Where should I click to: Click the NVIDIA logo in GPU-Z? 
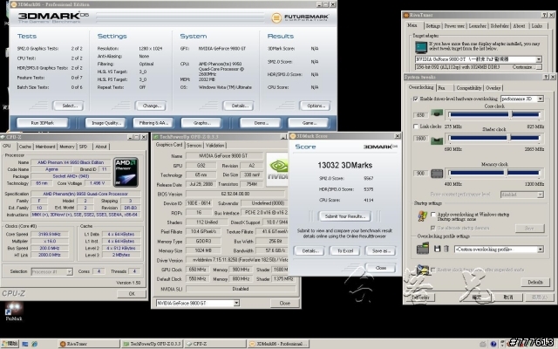pos(277,170)
